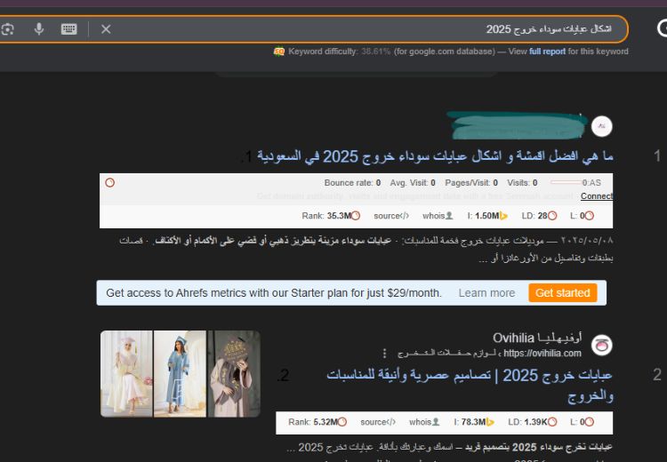This screenshot has height=462, width=667.
Task: Click the load-parameters circle icon in first SEOquake bar
Action: (109, 183)
